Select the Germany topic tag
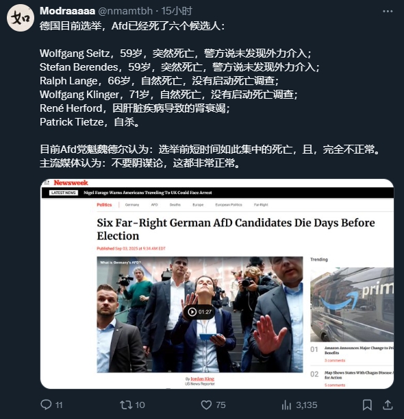 tap(132, 204)
